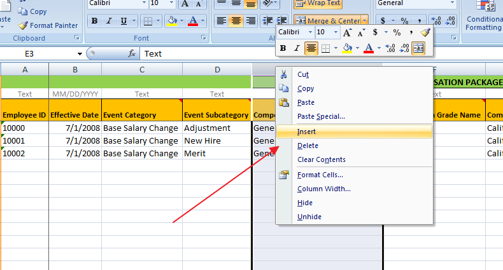Click mini toolbar center alignment icon
503x270 pixels.
pyautogui.click(x=311, y=48)
